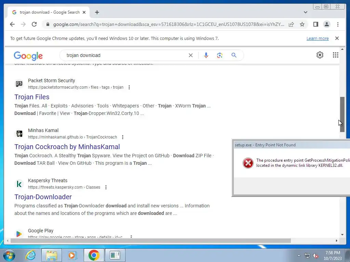This screenshot has width=350, height=262.
Task: Click the Kaspersky Threats site name
Action: point(48,180)
